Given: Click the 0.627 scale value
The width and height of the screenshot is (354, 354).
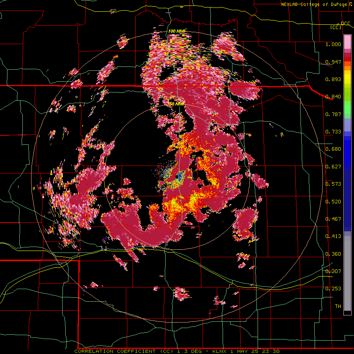Looking at the screenshot, I should (x=333, y=167).
